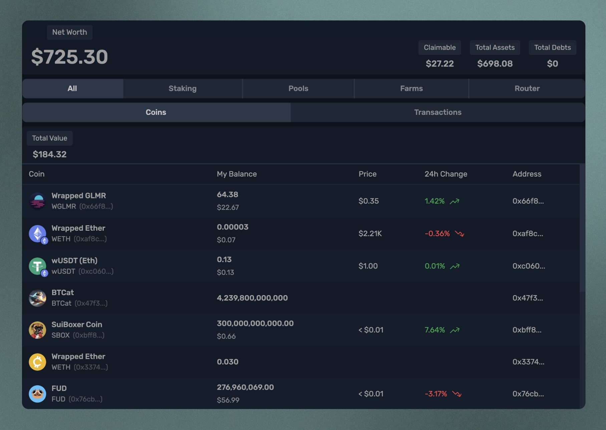Click the Claimable label button

[439, 47]
